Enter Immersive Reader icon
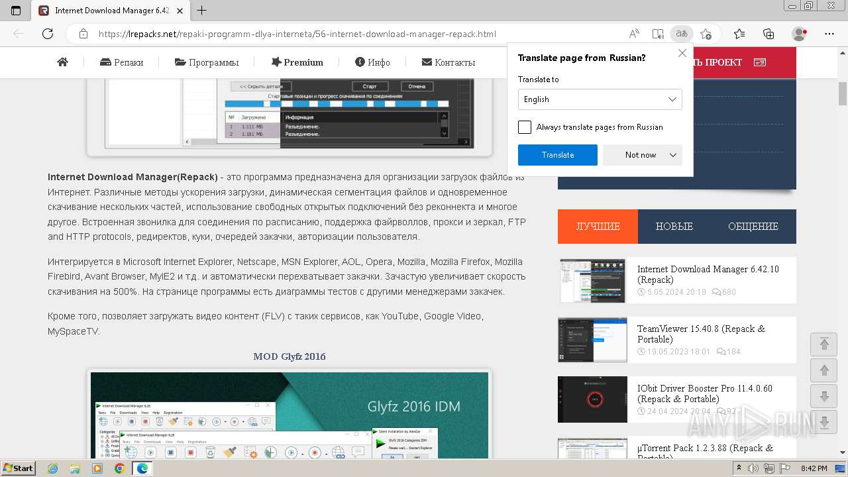The height and width of the screenshot is (477, 848). coord(657,34)
